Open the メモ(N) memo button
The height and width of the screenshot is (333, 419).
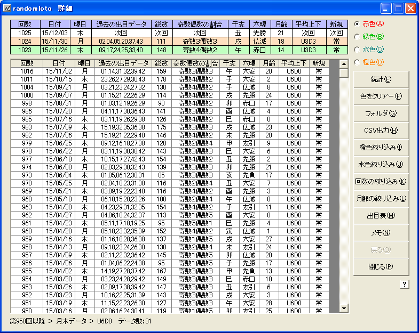pyautogui.click(x=381, y=233)
